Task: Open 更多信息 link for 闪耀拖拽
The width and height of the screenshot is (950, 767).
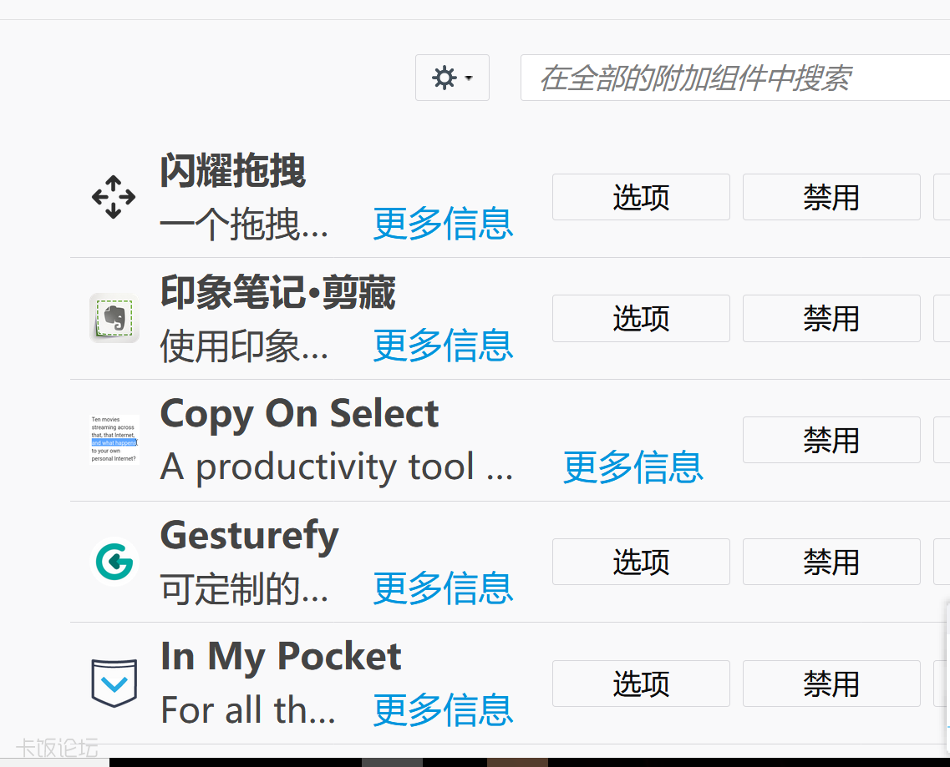Action: tap(443, 224)
